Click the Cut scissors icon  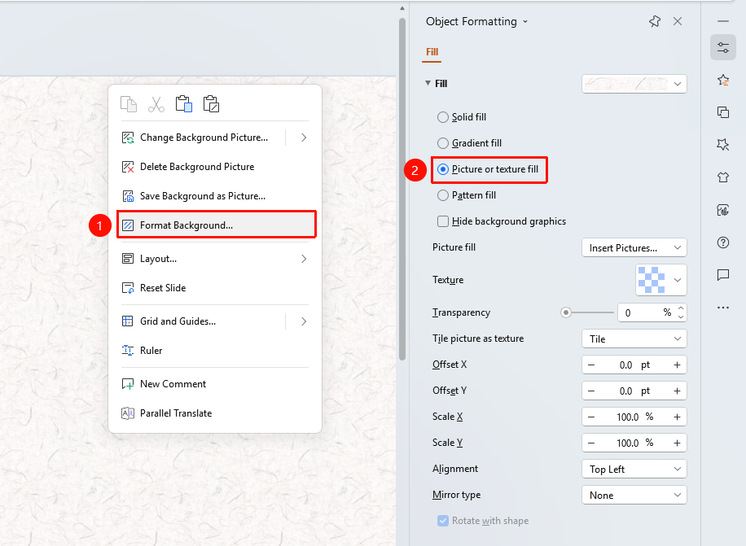(156, 104)
